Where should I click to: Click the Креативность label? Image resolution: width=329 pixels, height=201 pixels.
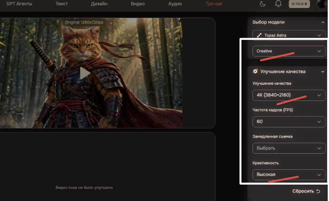pos(265,163)
